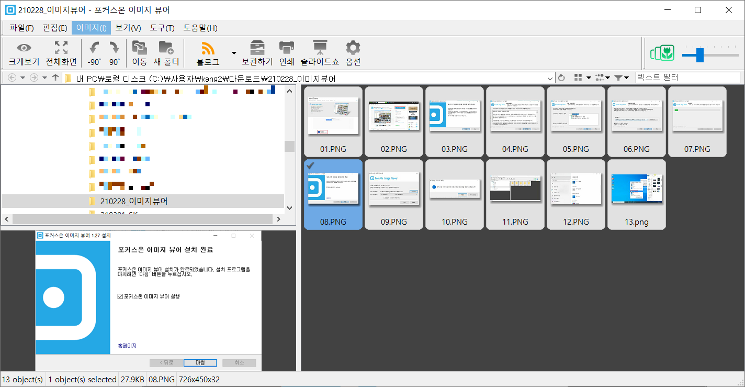The image size is (745, 387).
Task: Click '27.9KB' file size in status bar
Action: pyautogui.click(x=132, y=379)
